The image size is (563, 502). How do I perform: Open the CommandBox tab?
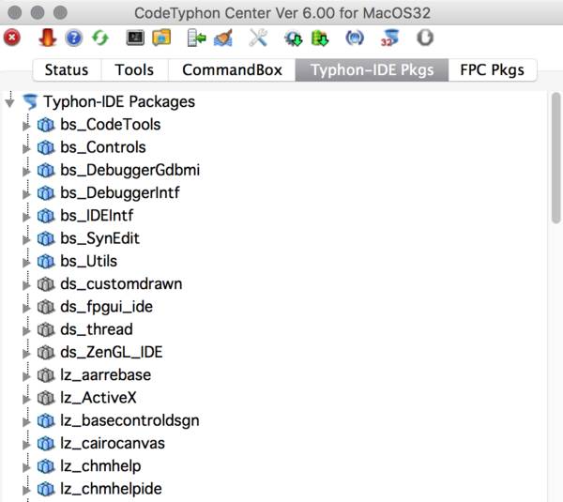[x=232, y=69]
